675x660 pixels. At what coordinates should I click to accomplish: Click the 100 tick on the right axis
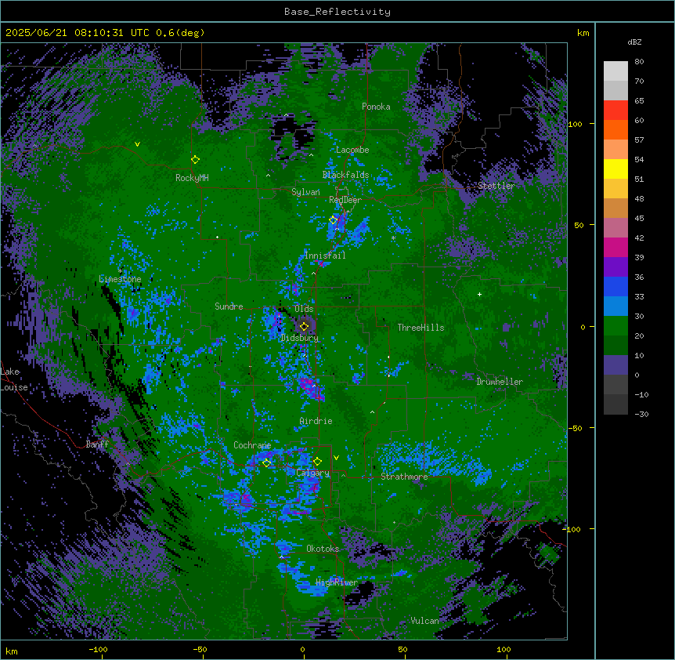click(575, 124)
